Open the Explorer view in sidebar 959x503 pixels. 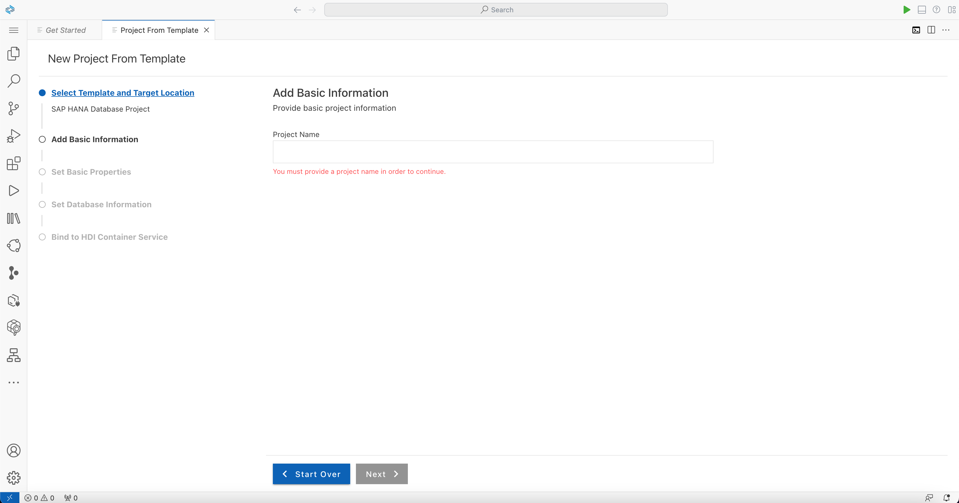coord(13,54)
